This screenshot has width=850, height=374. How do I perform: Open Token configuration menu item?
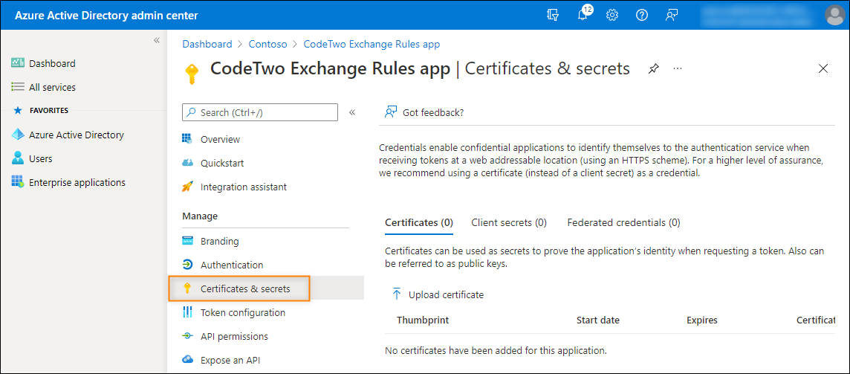coord(243,313)
